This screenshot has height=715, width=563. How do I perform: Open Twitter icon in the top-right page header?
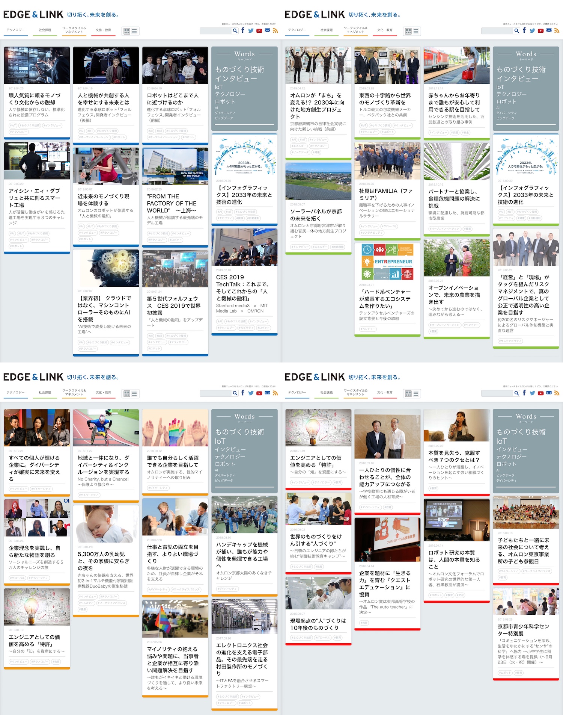pos(533,31)
